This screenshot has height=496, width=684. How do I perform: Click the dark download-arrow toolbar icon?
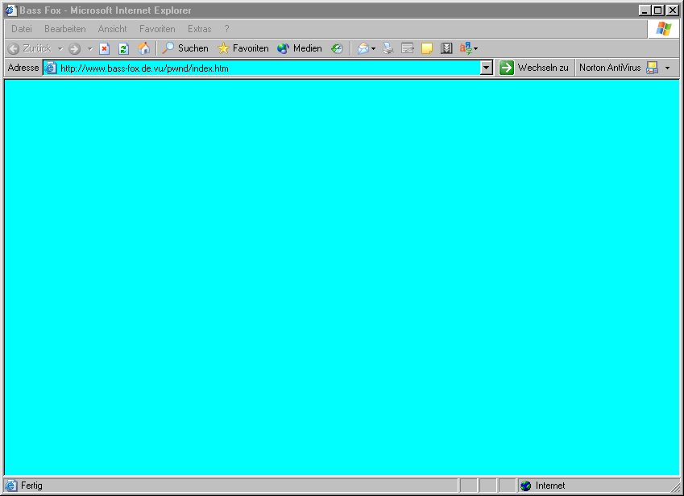446,48
